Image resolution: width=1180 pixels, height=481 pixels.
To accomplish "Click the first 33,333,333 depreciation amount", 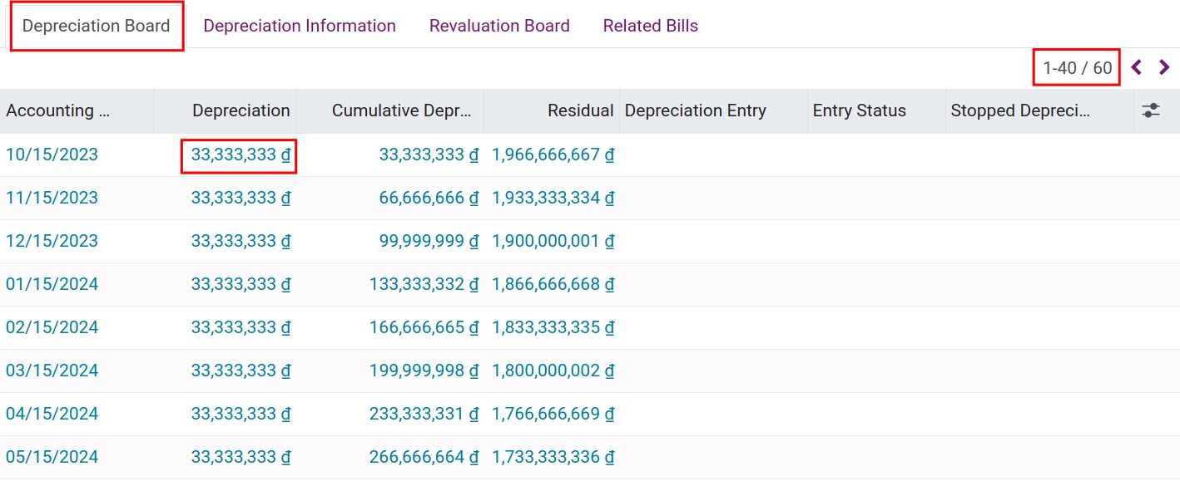I will pyautogui.click(x=239, y=155).
